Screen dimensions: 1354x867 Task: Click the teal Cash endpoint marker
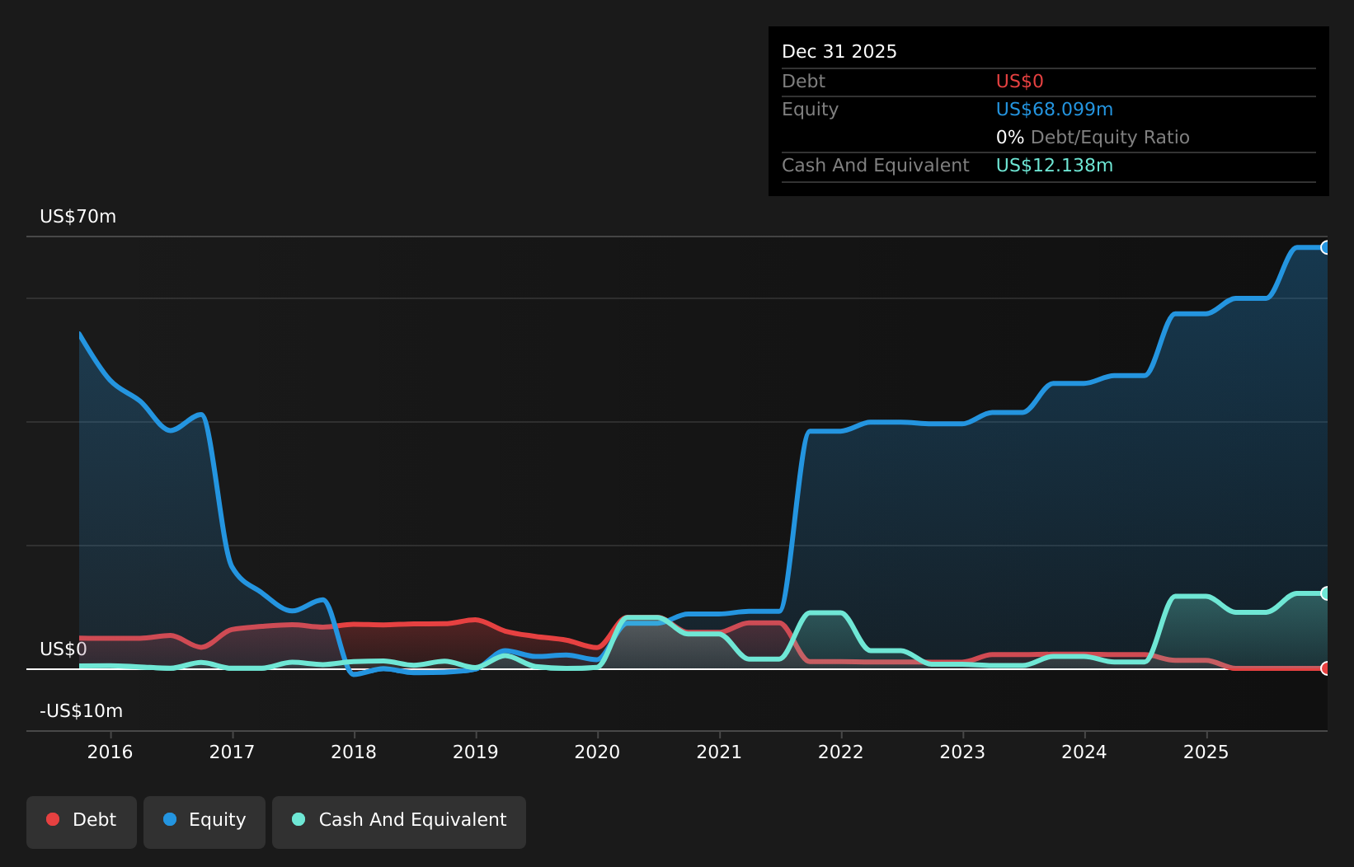(x=1326, y=593)
